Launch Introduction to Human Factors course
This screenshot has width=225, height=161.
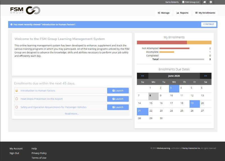click(x=118, y=91)
